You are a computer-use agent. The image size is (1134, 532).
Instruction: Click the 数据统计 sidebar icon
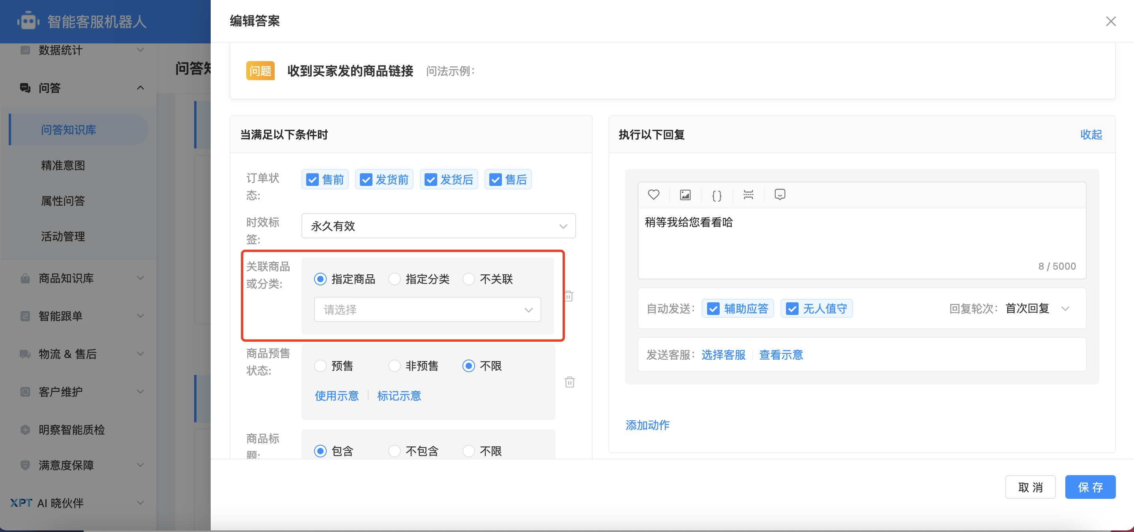[26, 50]
